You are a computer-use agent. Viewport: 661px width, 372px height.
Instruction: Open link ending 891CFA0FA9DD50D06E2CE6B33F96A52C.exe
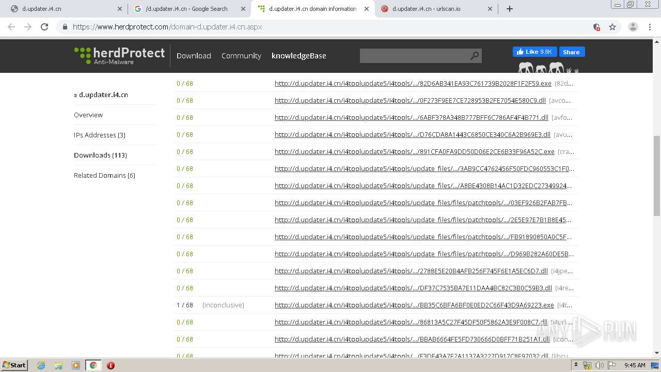coord(415,151)
